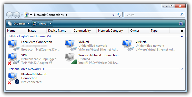Click the 'Network cable unplugged' status text
Image resolution: width=192 pixels, height=97 pixels.
pyautogui.click(x=39, y=59)
